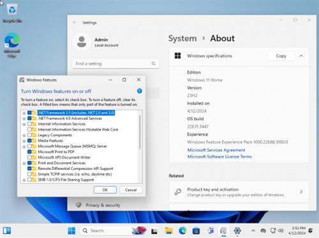Viewport: 319px width, 238px height.
Task: Enable IIS Hostable Web Core checkbox
Action: pyautogui.click(x=29, y=129)
